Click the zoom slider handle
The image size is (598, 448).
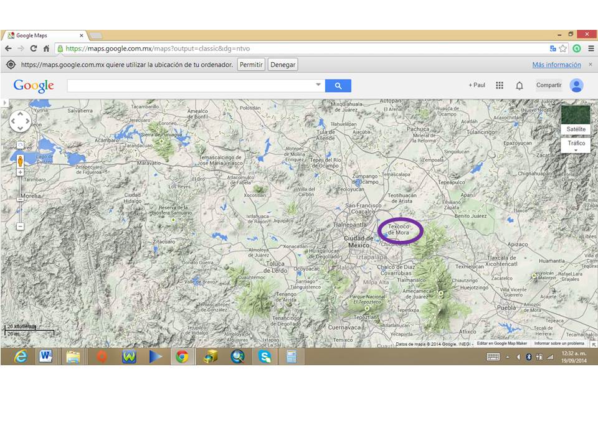point(20,199)
